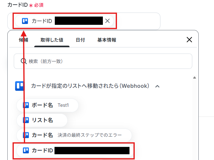
Task: Click the search magnifier icon
Action: click(x=24, y=61)
